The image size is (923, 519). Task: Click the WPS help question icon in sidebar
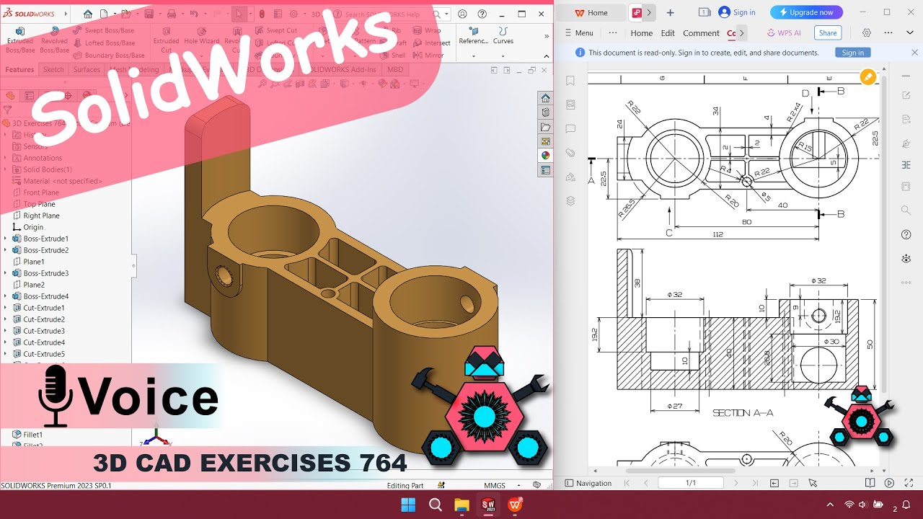point(906,234)
